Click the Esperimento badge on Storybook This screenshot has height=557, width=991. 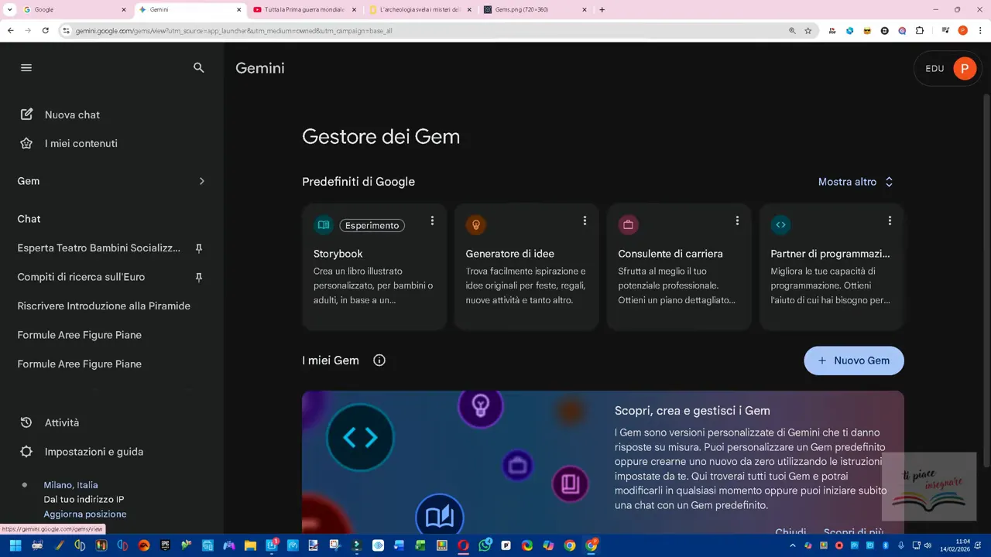click(x=372, y=226)
